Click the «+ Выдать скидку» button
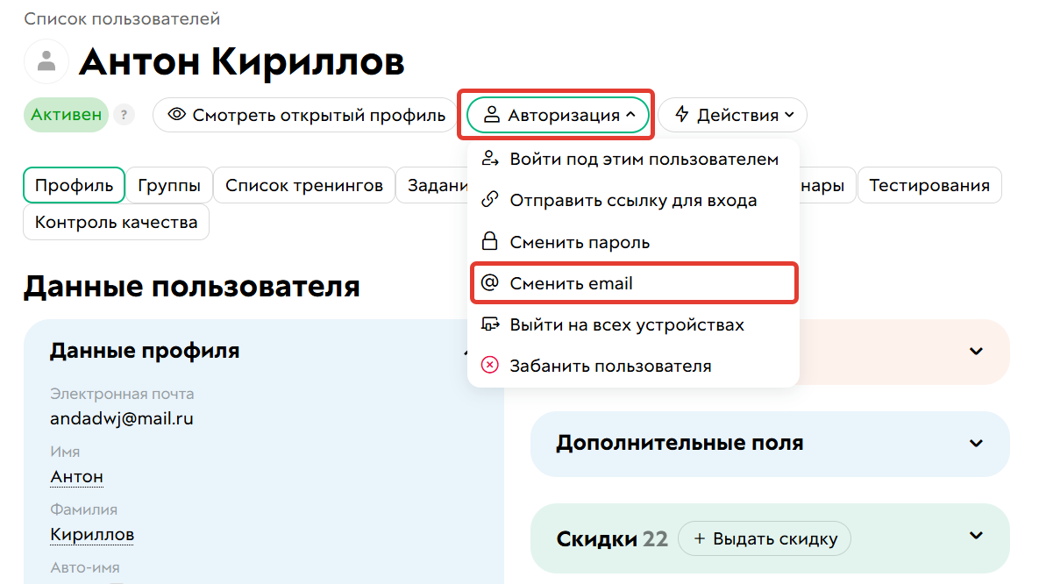This screenshot has height=584, width=1039. click(x=764, y=538)
